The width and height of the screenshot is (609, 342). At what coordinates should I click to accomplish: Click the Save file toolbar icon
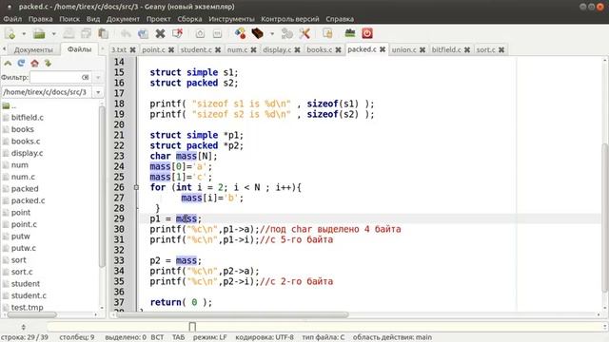coord(69,34)
